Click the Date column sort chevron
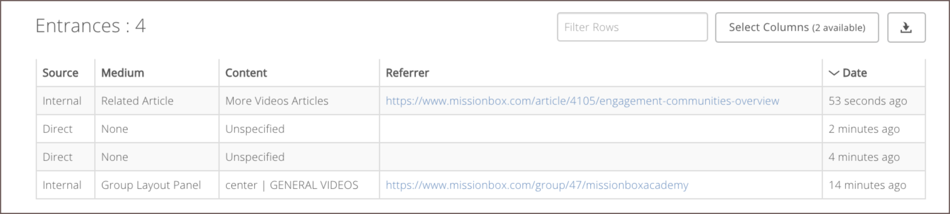 [833, 73]
